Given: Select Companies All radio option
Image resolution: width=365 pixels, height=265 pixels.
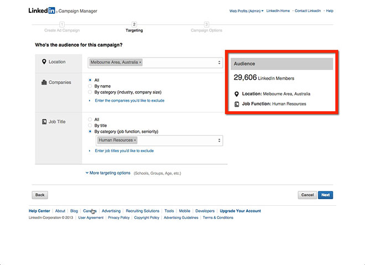Looking at the screenshot, I should coord(90,80).
